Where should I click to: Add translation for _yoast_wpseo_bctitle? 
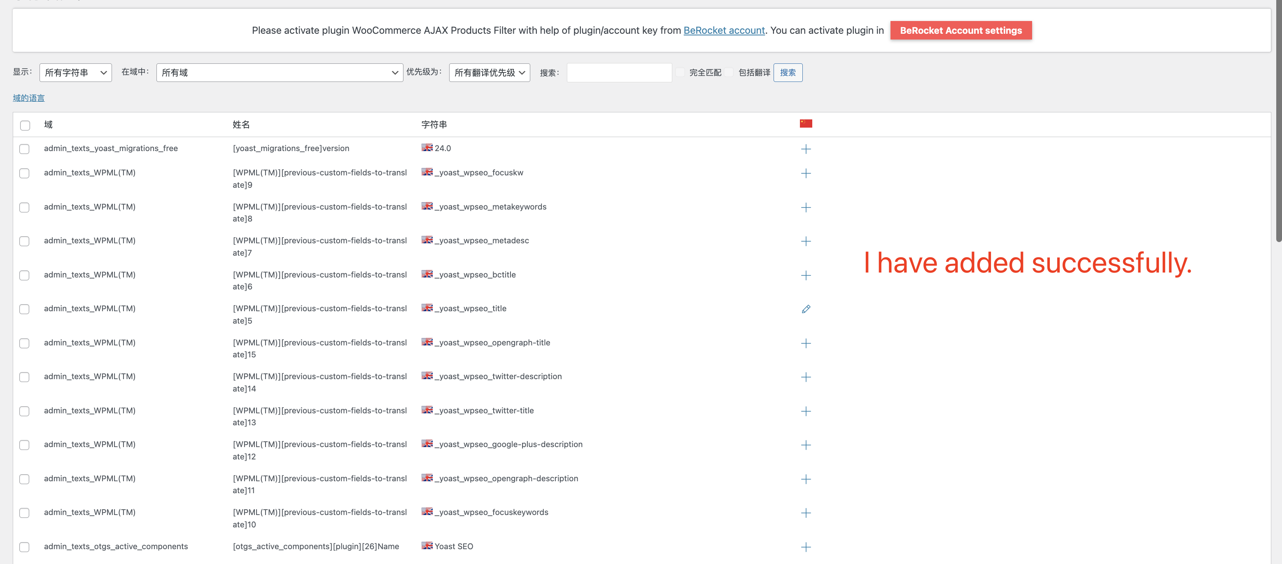(806, 275)
